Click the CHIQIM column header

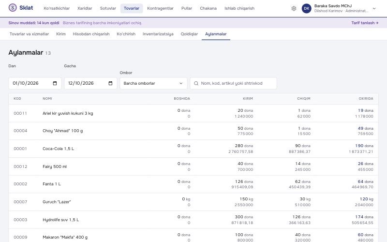tap(304, 99)
